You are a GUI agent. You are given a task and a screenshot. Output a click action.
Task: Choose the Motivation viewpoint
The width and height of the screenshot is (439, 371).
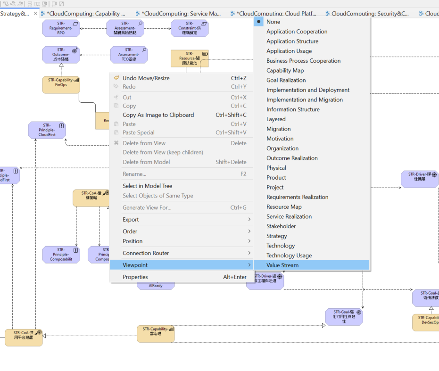coord(312,139)
